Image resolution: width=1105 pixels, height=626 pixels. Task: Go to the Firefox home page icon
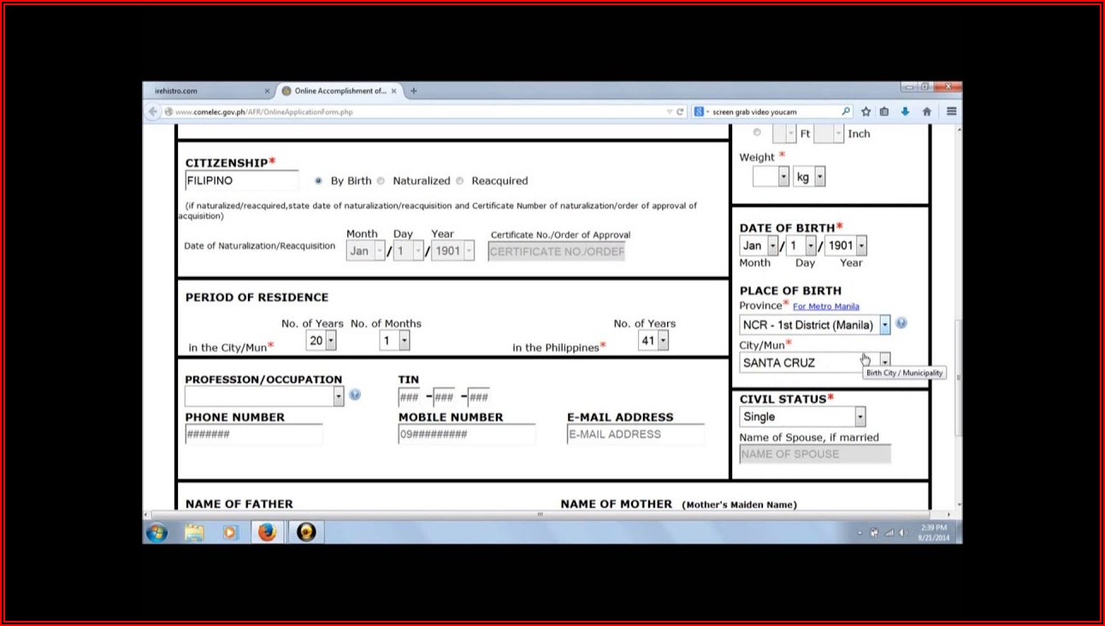pyautogui.click(x=926, y=112)
